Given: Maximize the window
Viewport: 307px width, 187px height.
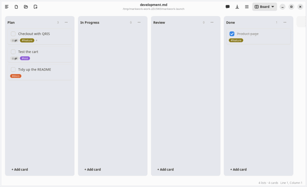Looking at the screenshot, I should point(291,7).
